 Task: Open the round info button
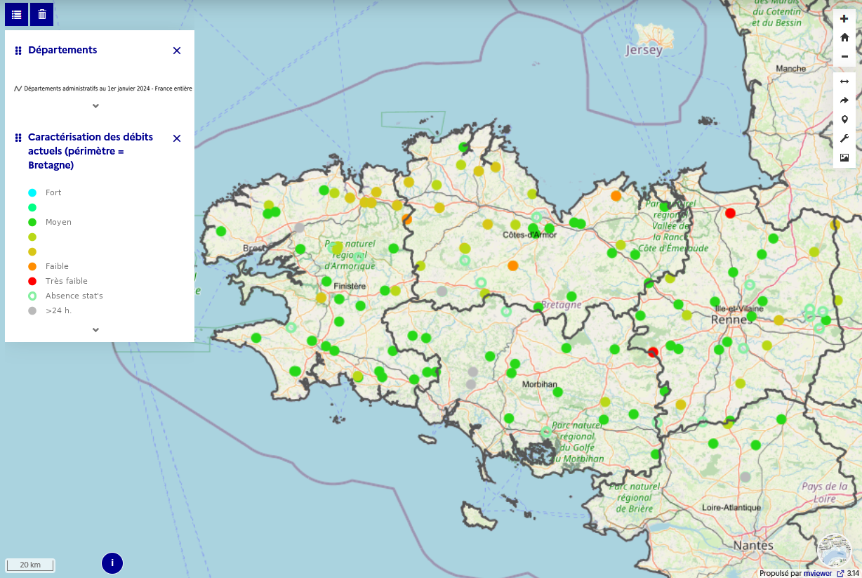tap(112, 563)
